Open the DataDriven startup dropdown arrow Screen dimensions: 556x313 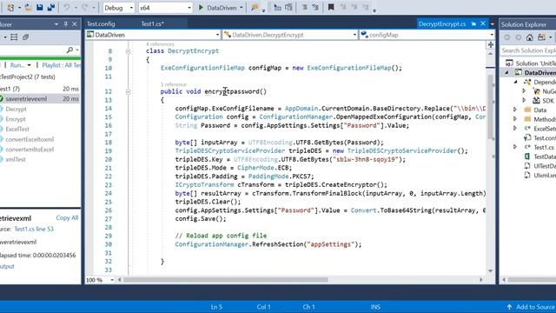[242, 8]
